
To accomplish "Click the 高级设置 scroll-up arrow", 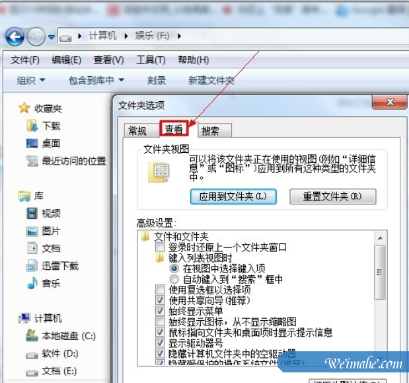I will click(380, 238).
